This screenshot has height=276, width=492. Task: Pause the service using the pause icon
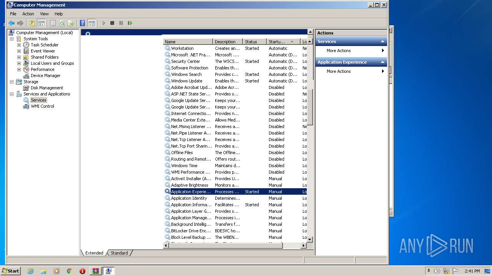(x=121, y=23)
